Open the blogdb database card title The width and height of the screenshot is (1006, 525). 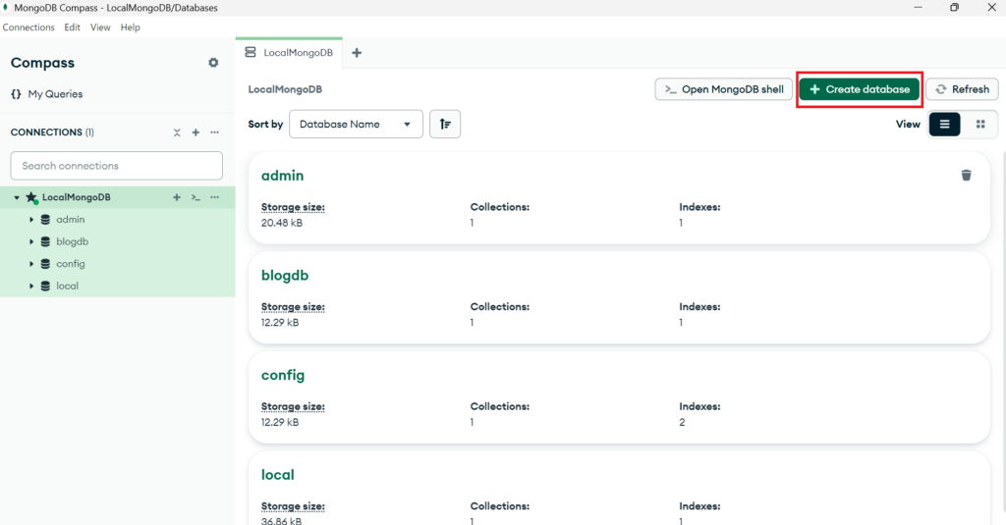point(285,276)
